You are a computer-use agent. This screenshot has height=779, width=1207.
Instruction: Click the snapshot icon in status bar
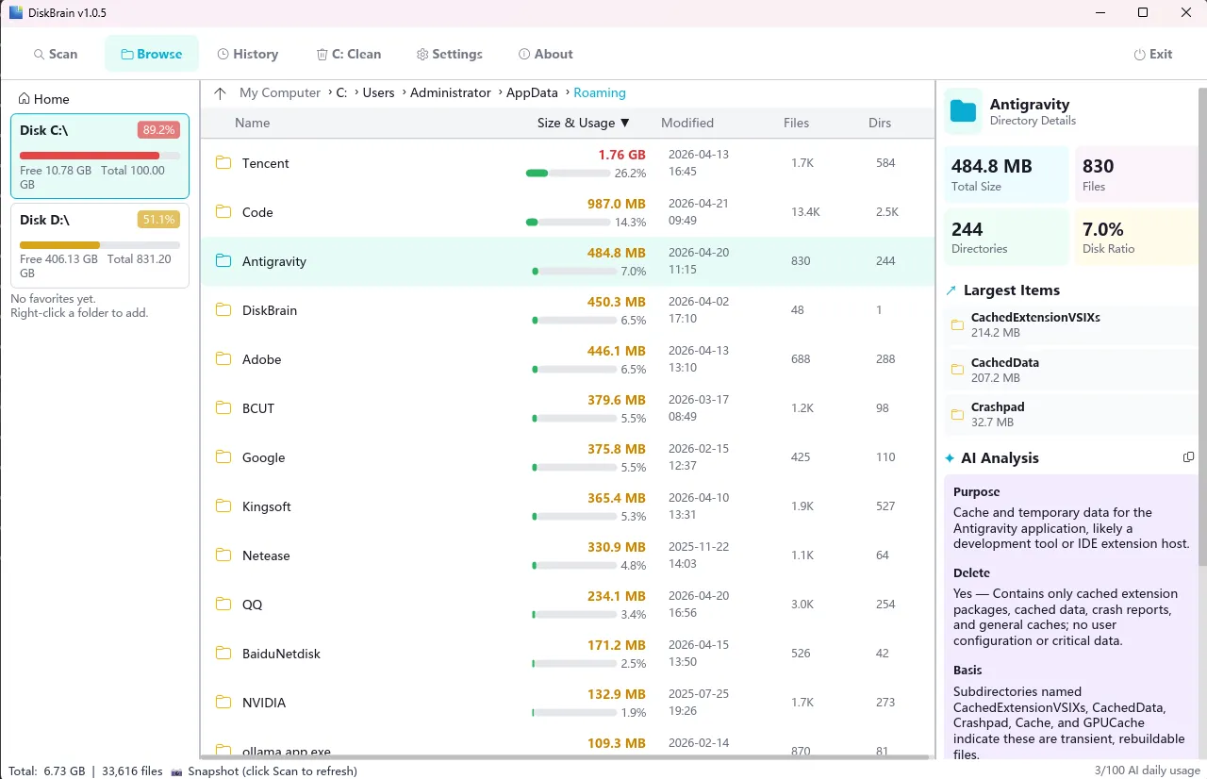coord(176,771)
